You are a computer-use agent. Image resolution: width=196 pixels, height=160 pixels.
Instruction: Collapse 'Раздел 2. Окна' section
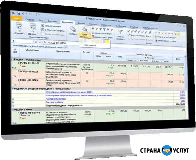tap(13, 109)
